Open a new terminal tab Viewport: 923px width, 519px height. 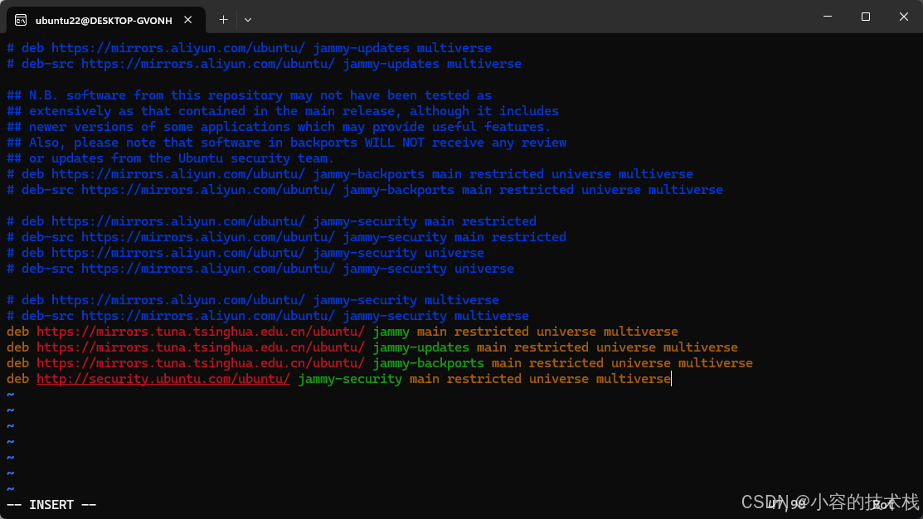(x=223, y=20)
